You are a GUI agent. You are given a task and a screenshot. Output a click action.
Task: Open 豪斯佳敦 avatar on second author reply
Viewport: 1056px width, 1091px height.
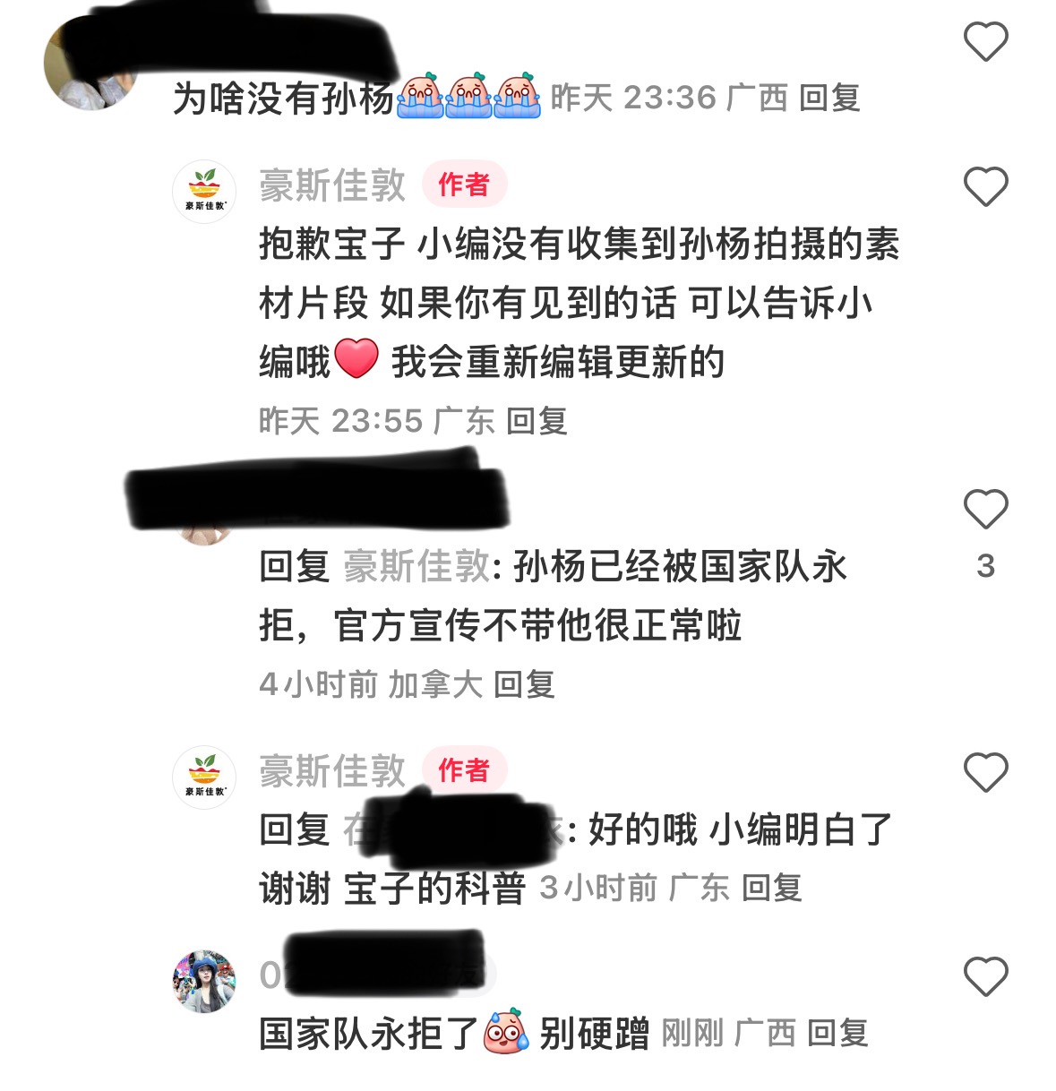204,777
